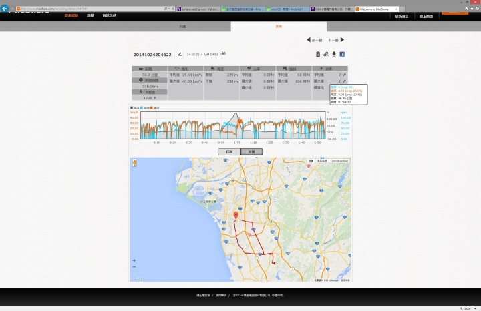Image resolution: width=481 pixels, height=311 pixels.
Task: Click the privacy policy link in footer
Action: [203, 296]
